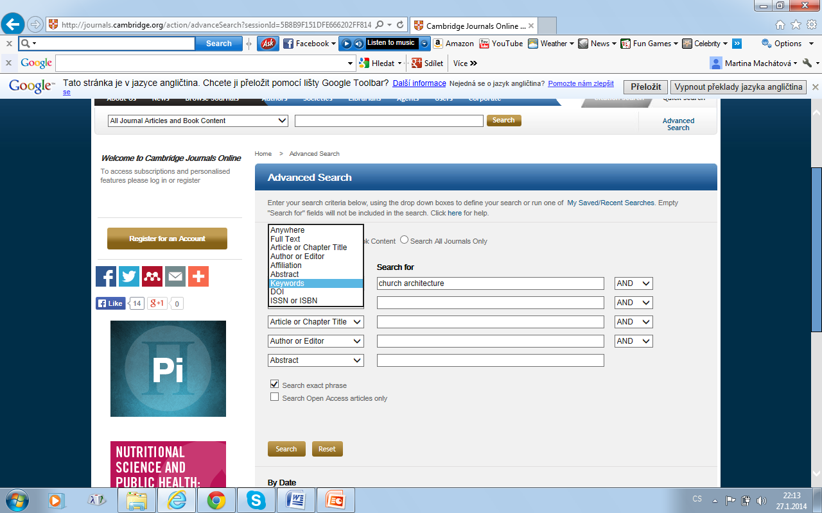Click the quick search text field
The image size is (822, 513).
tap(389, 121)
